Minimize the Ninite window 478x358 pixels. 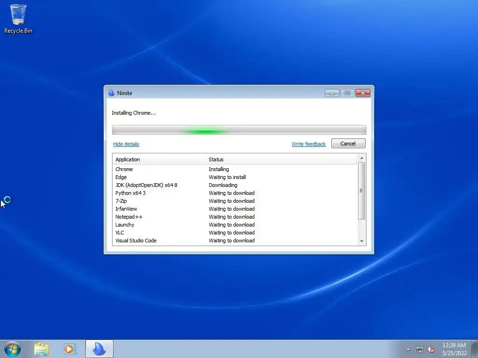tap(332, 93)
